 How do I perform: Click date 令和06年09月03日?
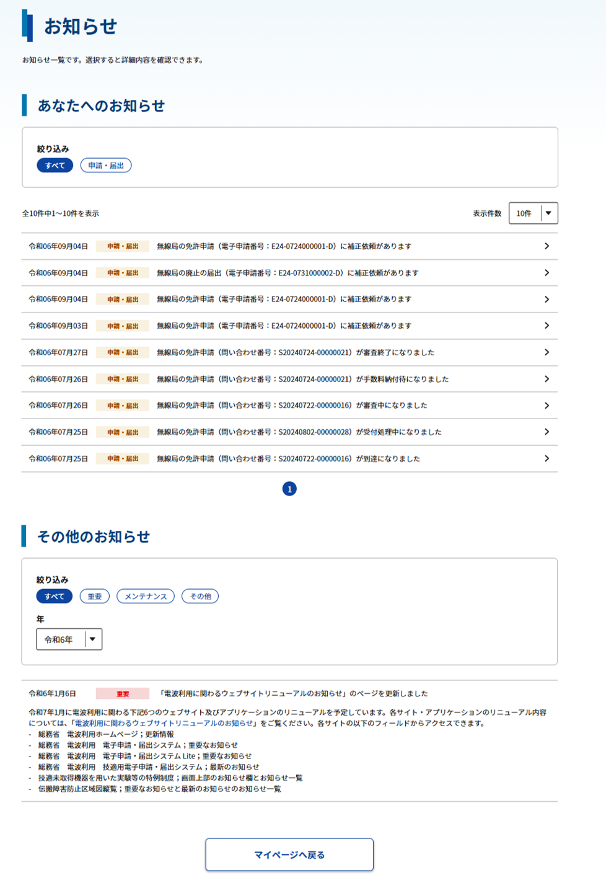58,326
